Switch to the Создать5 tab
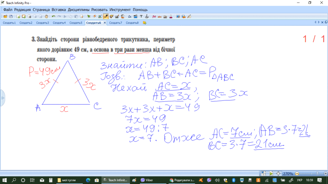Image resolution: width=328 pixels, height=184 pixels. coord(76,23)
